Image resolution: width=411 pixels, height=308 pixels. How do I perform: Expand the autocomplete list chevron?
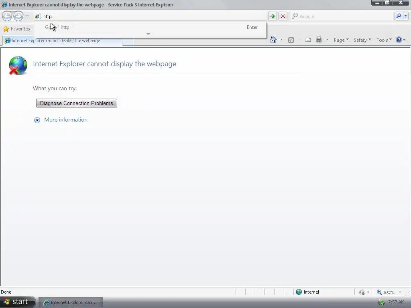[148, 34]
